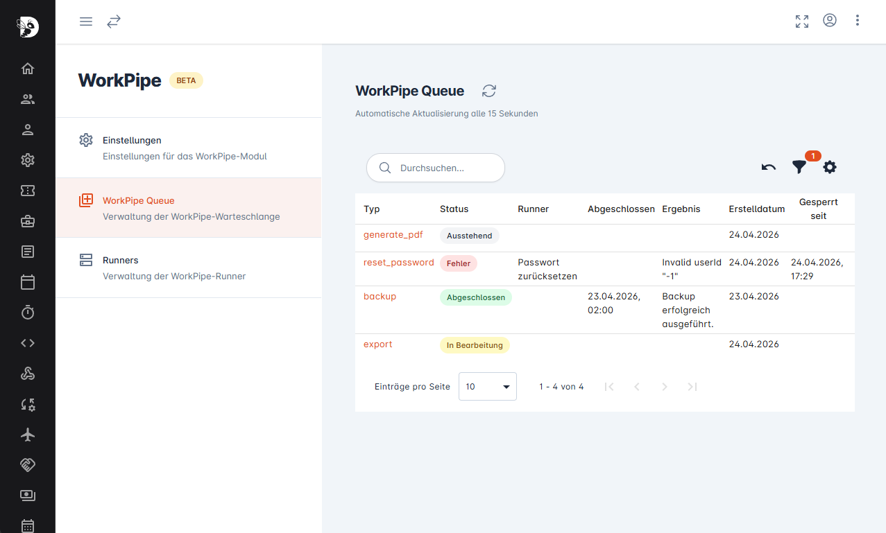Enter fullscreen mode via expand icon
Viewport: 886px width, 533px height.
click(802, 21)
